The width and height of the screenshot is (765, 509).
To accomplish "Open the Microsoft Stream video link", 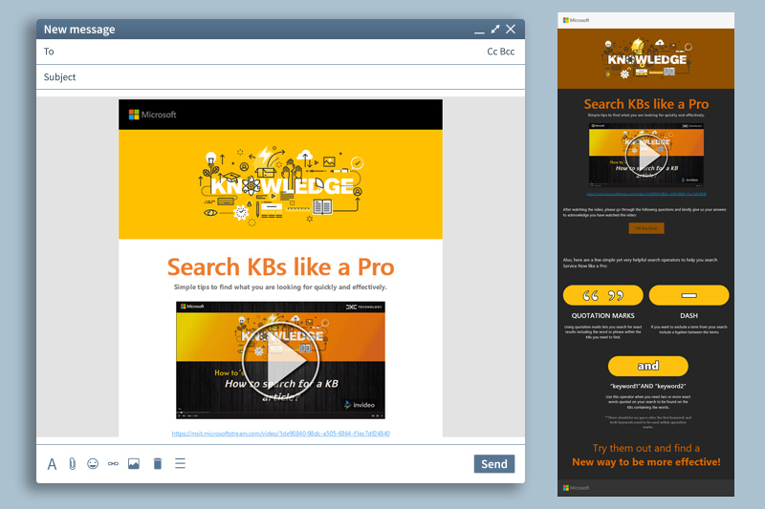I will pyautogui.click(x=280, y=434).
